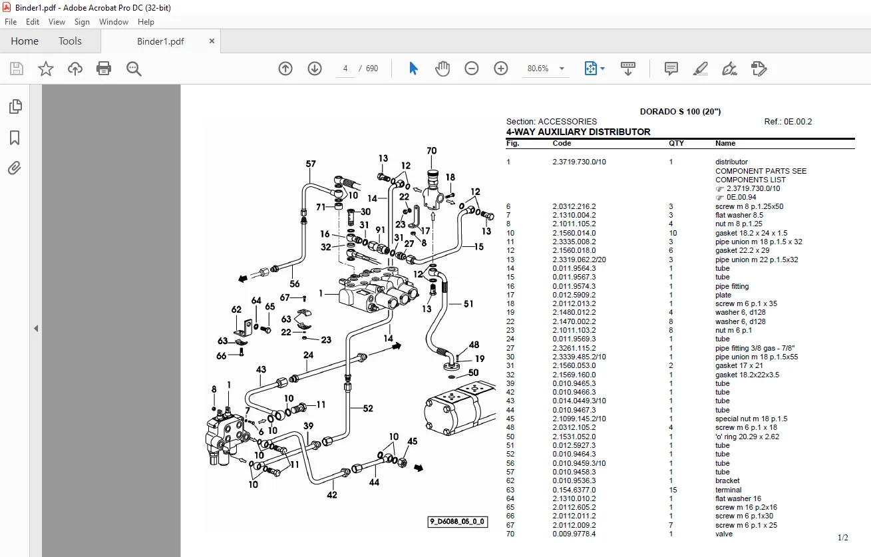Open the Sign menu

point(82,22)
